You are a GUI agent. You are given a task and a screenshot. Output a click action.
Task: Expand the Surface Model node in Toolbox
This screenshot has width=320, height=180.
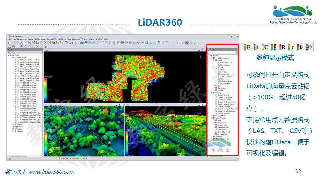(x=211, y=116)
